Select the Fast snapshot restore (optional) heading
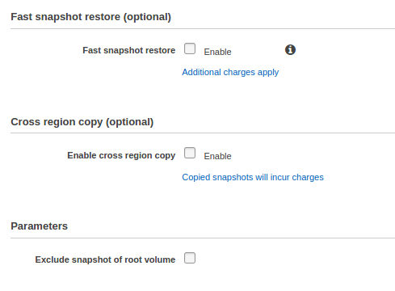The image size is (395, 291). coord(90,17)
